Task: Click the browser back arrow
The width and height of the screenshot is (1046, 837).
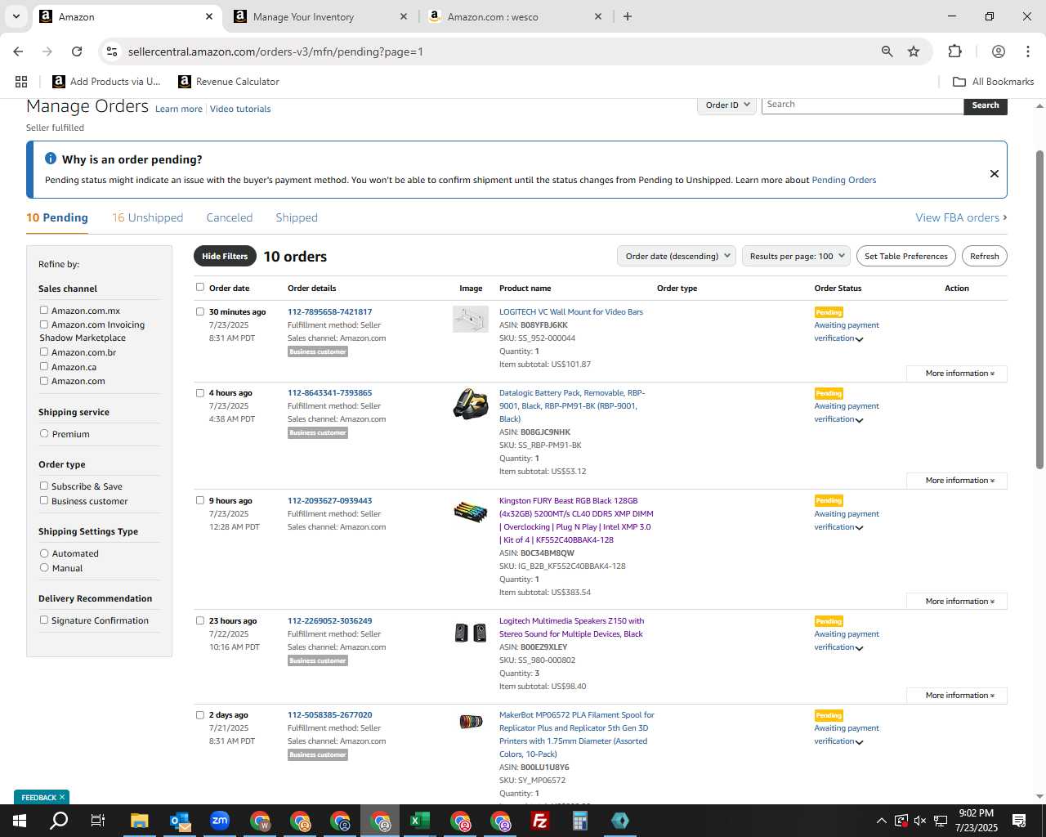Action: pos(18,51)
